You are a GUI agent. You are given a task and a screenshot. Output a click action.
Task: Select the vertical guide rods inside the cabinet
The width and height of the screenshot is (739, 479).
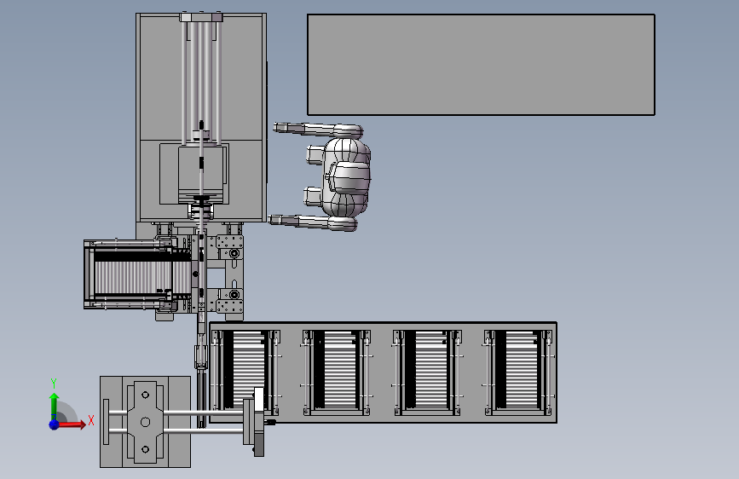click(x=202, y=83)
